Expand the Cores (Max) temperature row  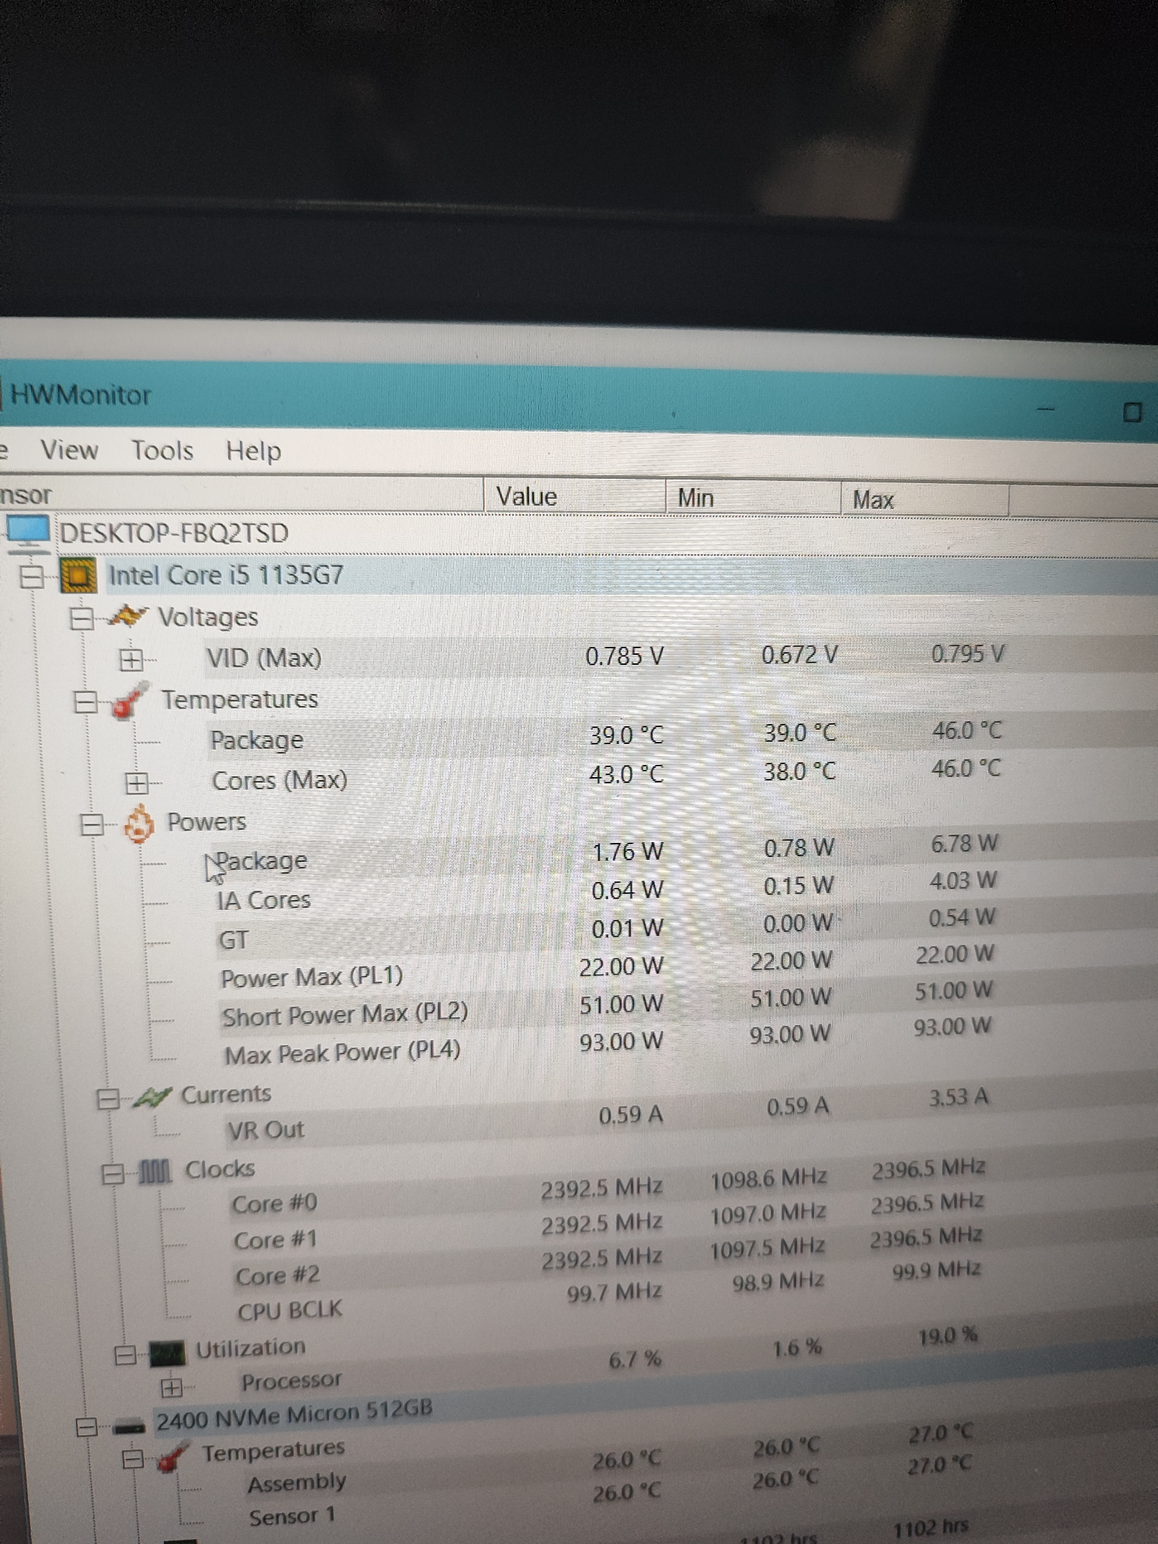click(x=137, y=783)
